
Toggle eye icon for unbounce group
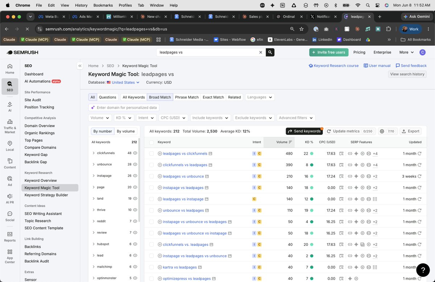coord(135,164)
